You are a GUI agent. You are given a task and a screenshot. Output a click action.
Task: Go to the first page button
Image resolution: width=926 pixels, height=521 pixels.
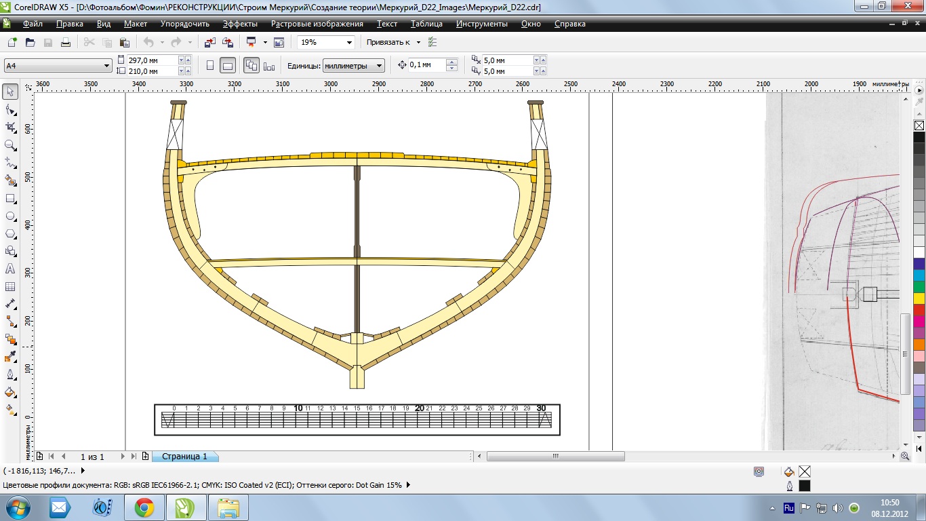tap(52, 457)
